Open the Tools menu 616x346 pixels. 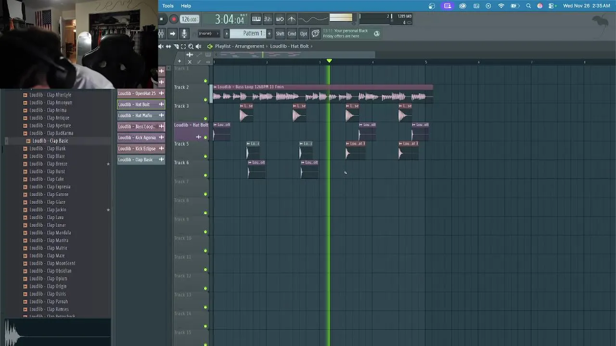click(x=168, y=6)
